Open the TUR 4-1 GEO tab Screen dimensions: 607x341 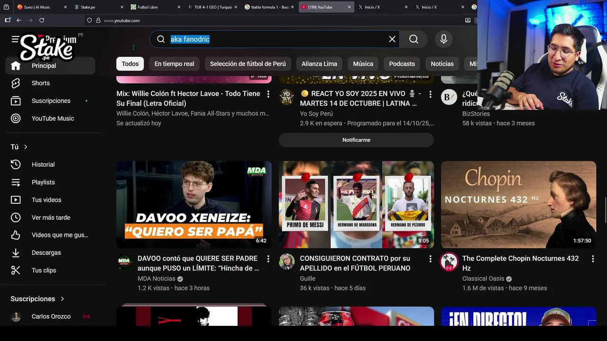tap(212, 7)
